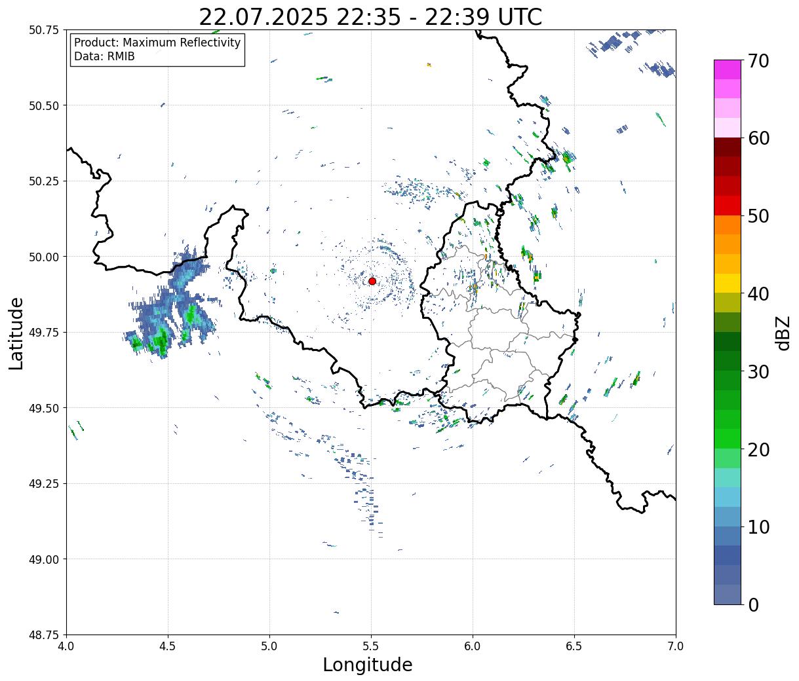Pick the dark maroon colorbar swatch below 60
Screen dimensions: 799x681
coord(728,147)
